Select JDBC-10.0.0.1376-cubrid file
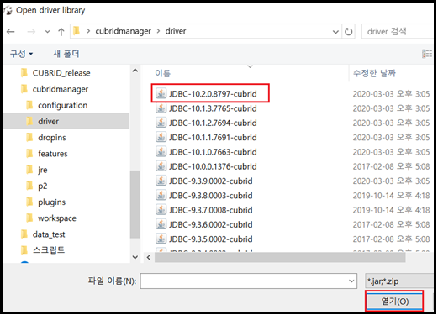Image resolution: width=438 pixels, height=315 pixels. (213, 166)
